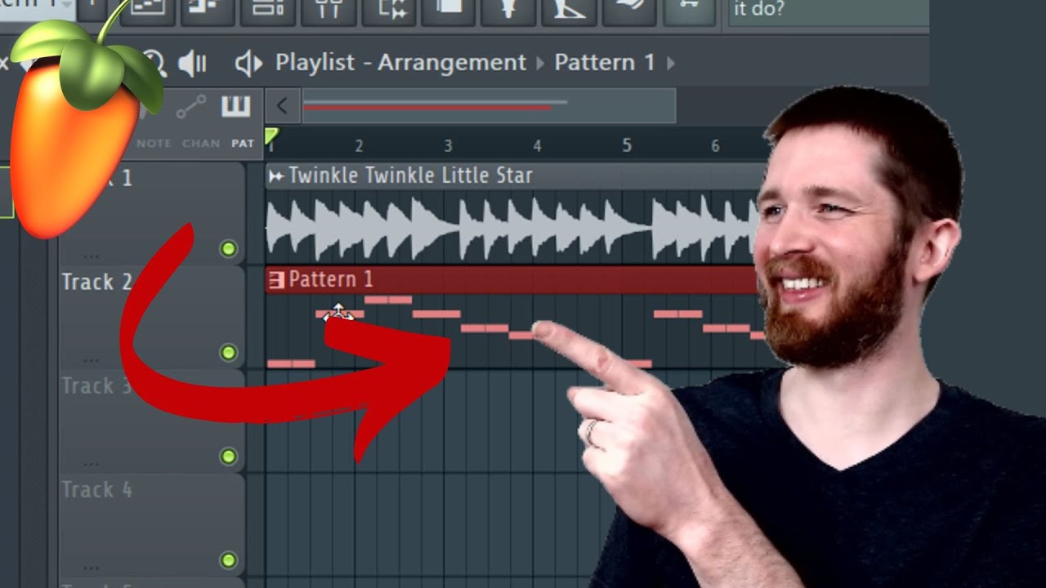Mute Track 2 with its green light
Screen dimensions: 1046x588
click(x=229, y=352)
